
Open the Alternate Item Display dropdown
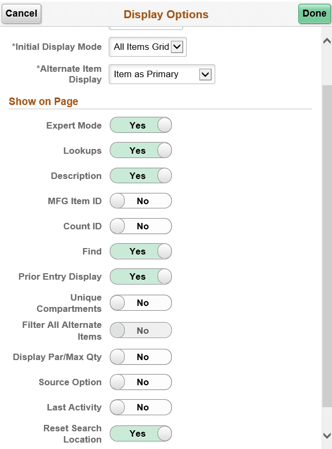pos(161,74)
